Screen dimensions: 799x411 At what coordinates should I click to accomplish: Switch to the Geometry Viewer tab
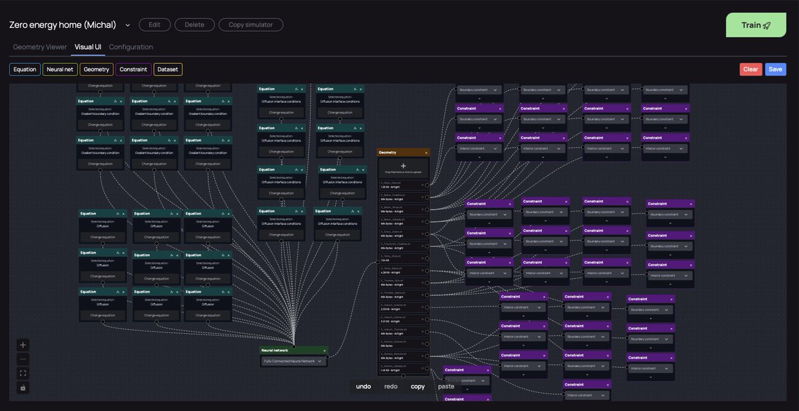(x=40, y=47)
